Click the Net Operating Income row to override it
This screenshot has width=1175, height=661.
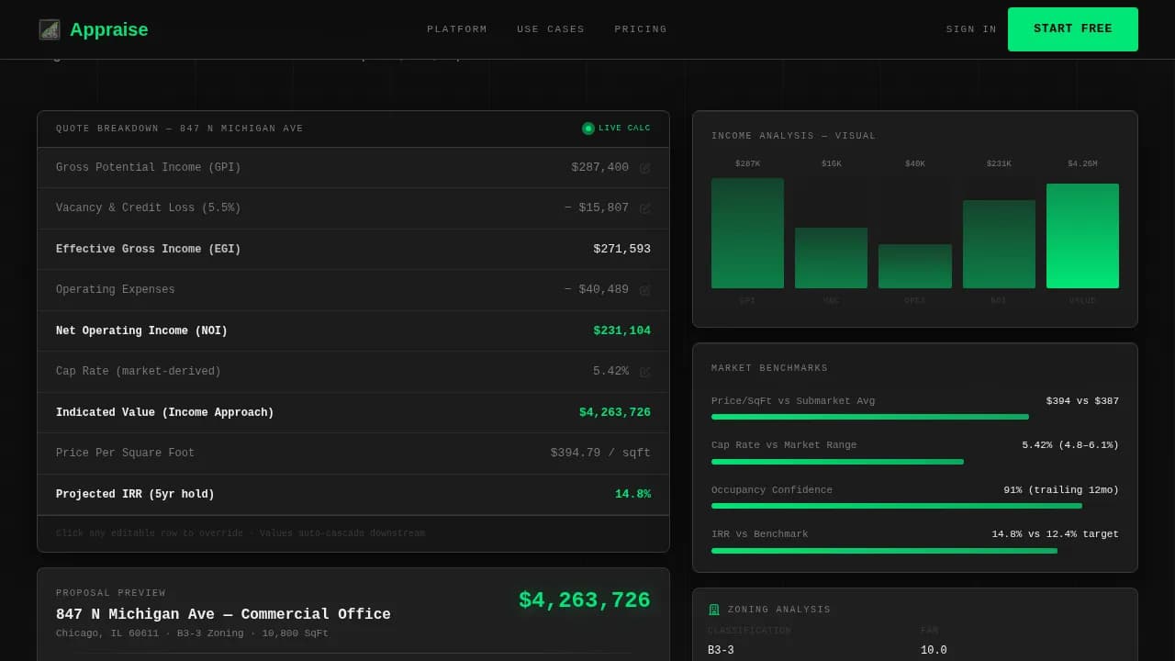tap(352, 330)
